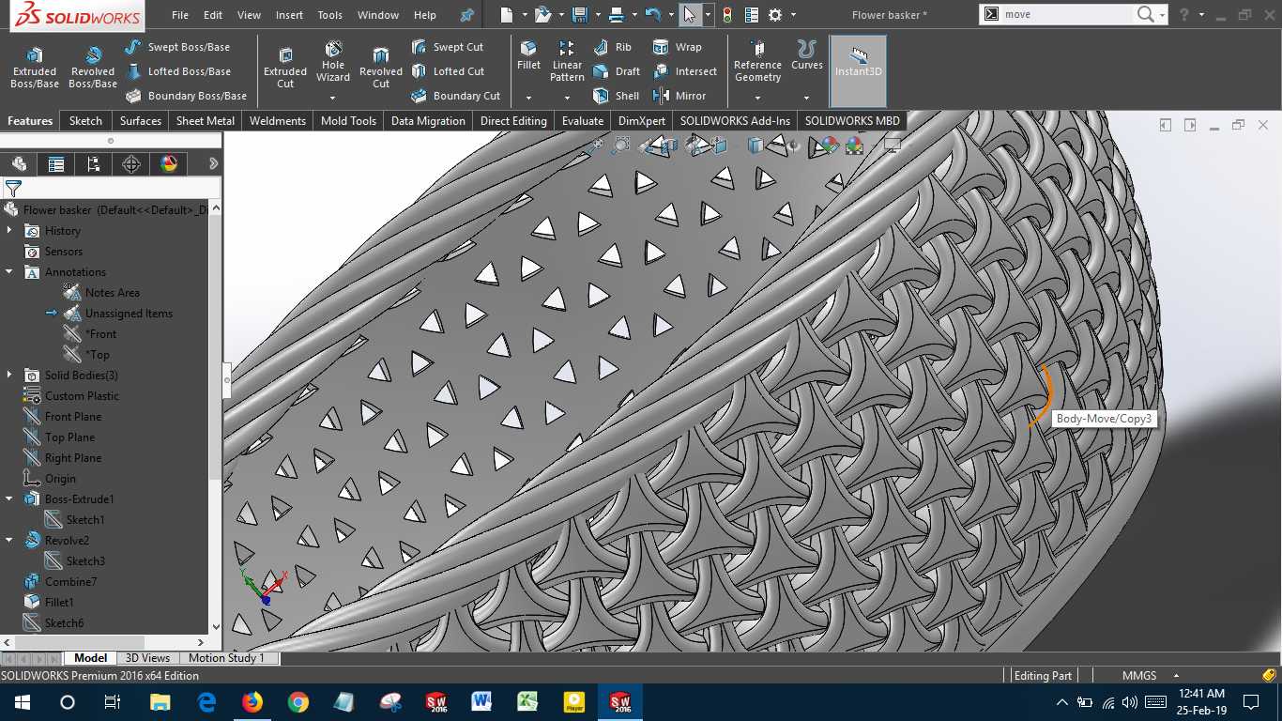Click the Zoom to Area icon
The height and width of the screenshot is (721, 1282).
[621, 145]
